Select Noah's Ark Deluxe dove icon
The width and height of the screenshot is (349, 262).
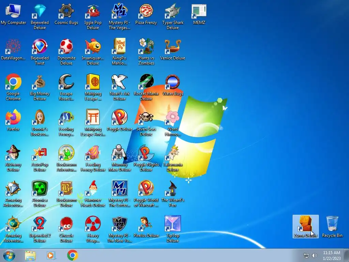pos(120,82)
